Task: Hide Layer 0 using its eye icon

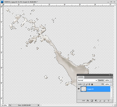Action: click(x=79, y=89)
